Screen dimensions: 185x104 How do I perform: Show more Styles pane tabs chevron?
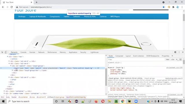coord(172,56)
